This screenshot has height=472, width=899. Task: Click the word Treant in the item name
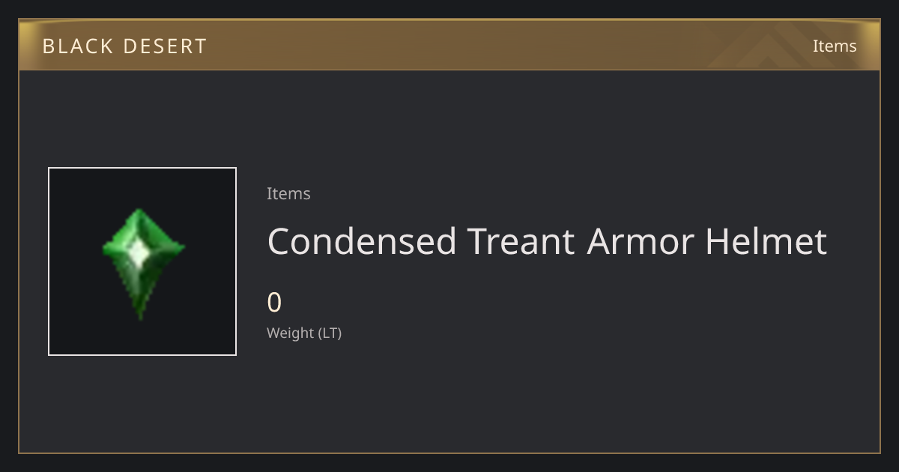coord(521,241)
